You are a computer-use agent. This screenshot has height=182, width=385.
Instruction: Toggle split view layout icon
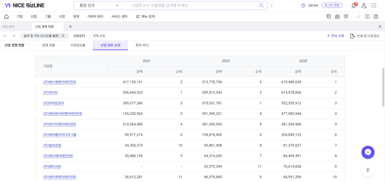coord(368,16)
